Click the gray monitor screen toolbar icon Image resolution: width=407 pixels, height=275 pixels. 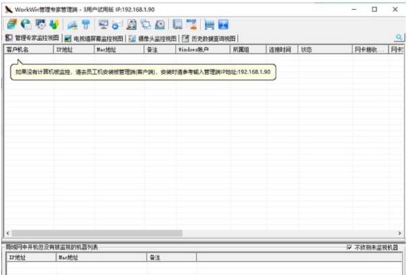pyautogui.click(x=103, y=25)
